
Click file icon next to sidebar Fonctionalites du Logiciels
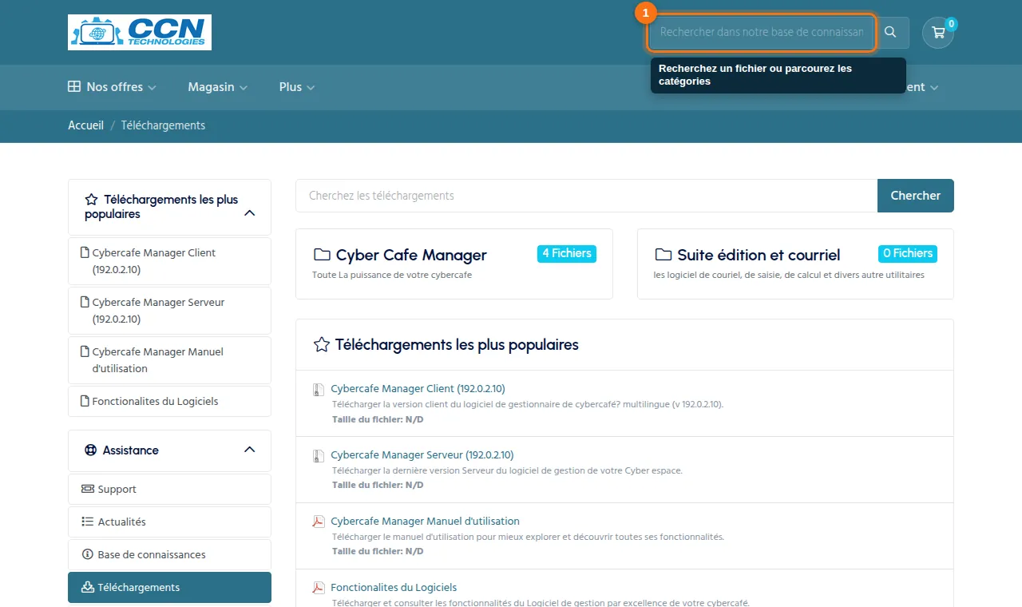(85, 401)
